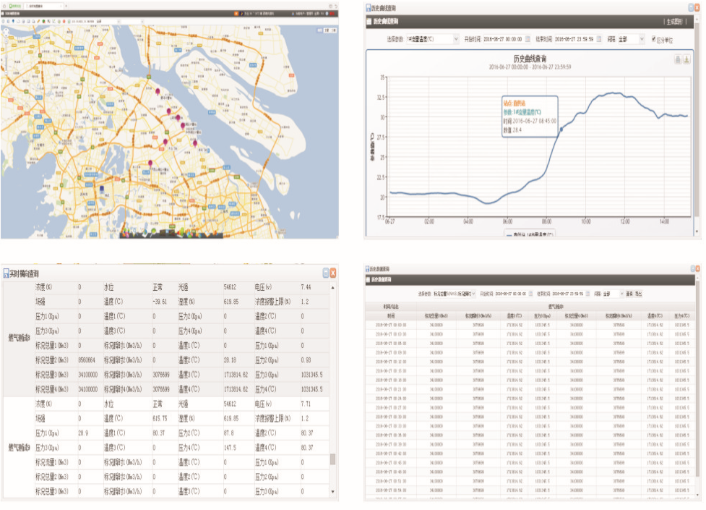Click the map pan compass control

[6, 32]
